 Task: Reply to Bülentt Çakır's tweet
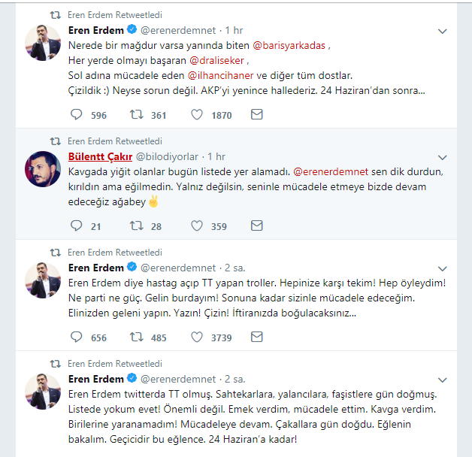[76, 225]
